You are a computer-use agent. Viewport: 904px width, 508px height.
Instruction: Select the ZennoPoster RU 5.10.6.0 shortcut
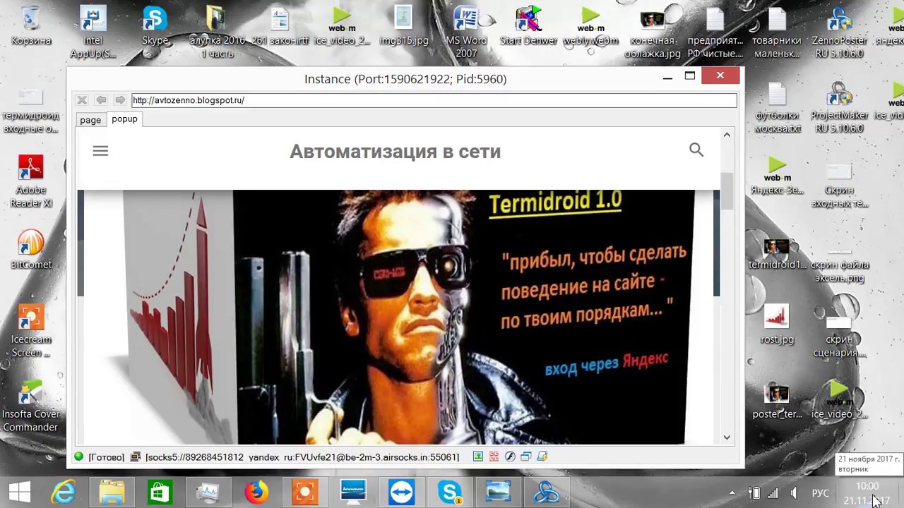(x=839, y=32)
